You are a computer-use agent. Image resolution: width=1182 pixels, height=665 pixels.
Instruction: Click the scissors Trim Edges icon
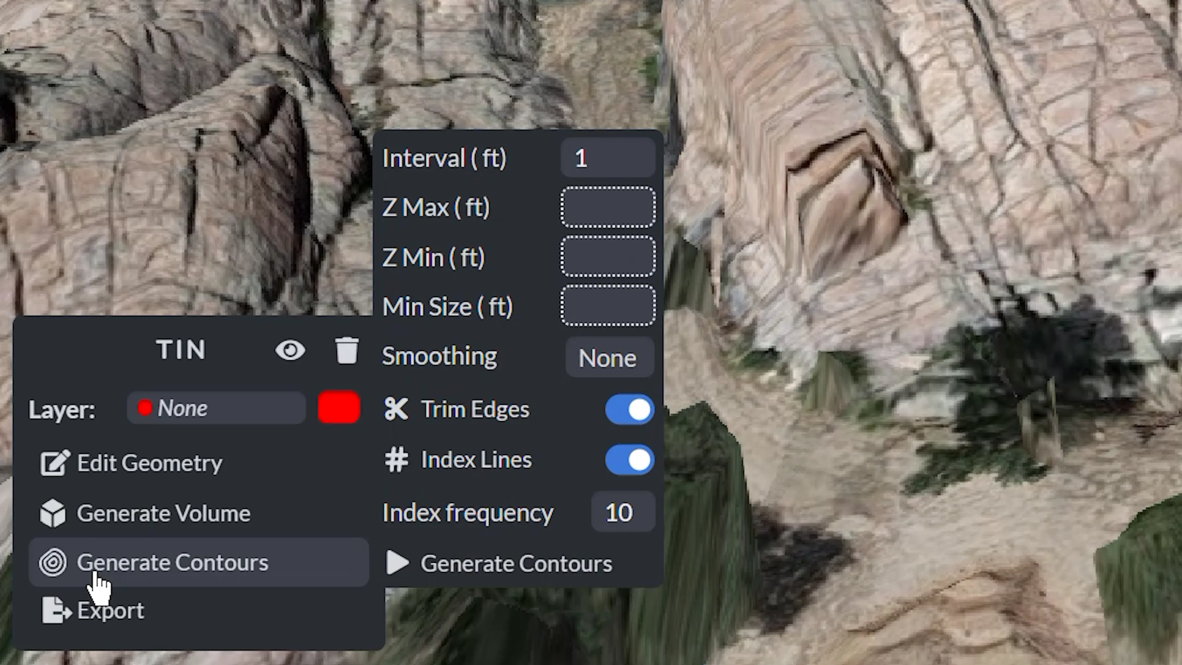(396, 409)
